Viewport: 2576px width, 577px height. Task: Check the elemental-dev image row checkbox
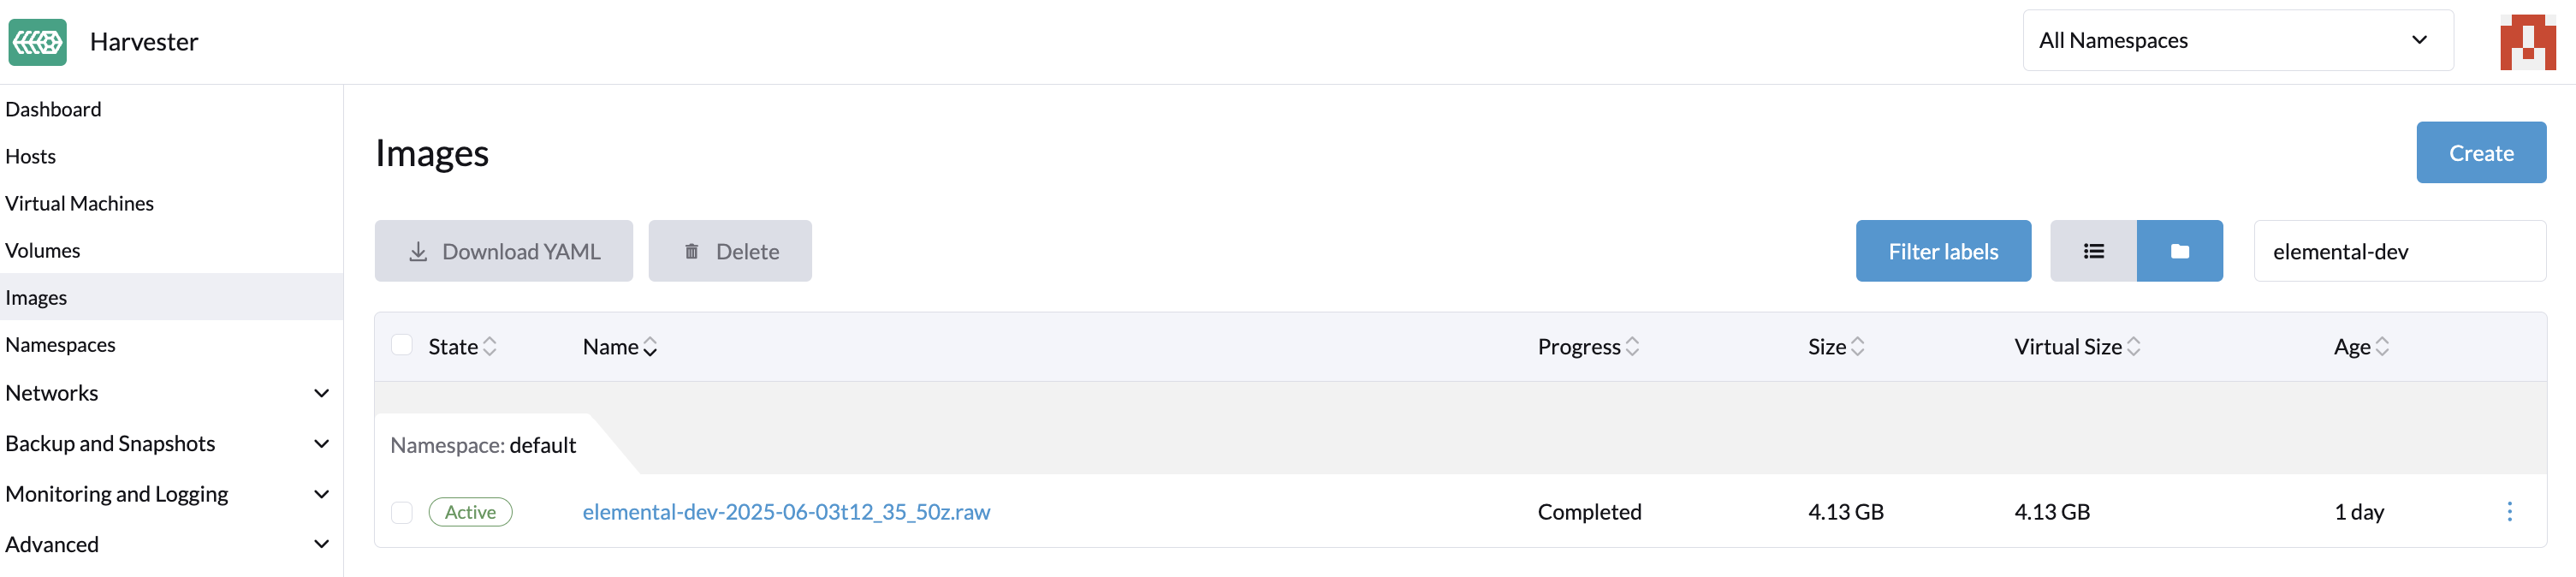(402, 513)
